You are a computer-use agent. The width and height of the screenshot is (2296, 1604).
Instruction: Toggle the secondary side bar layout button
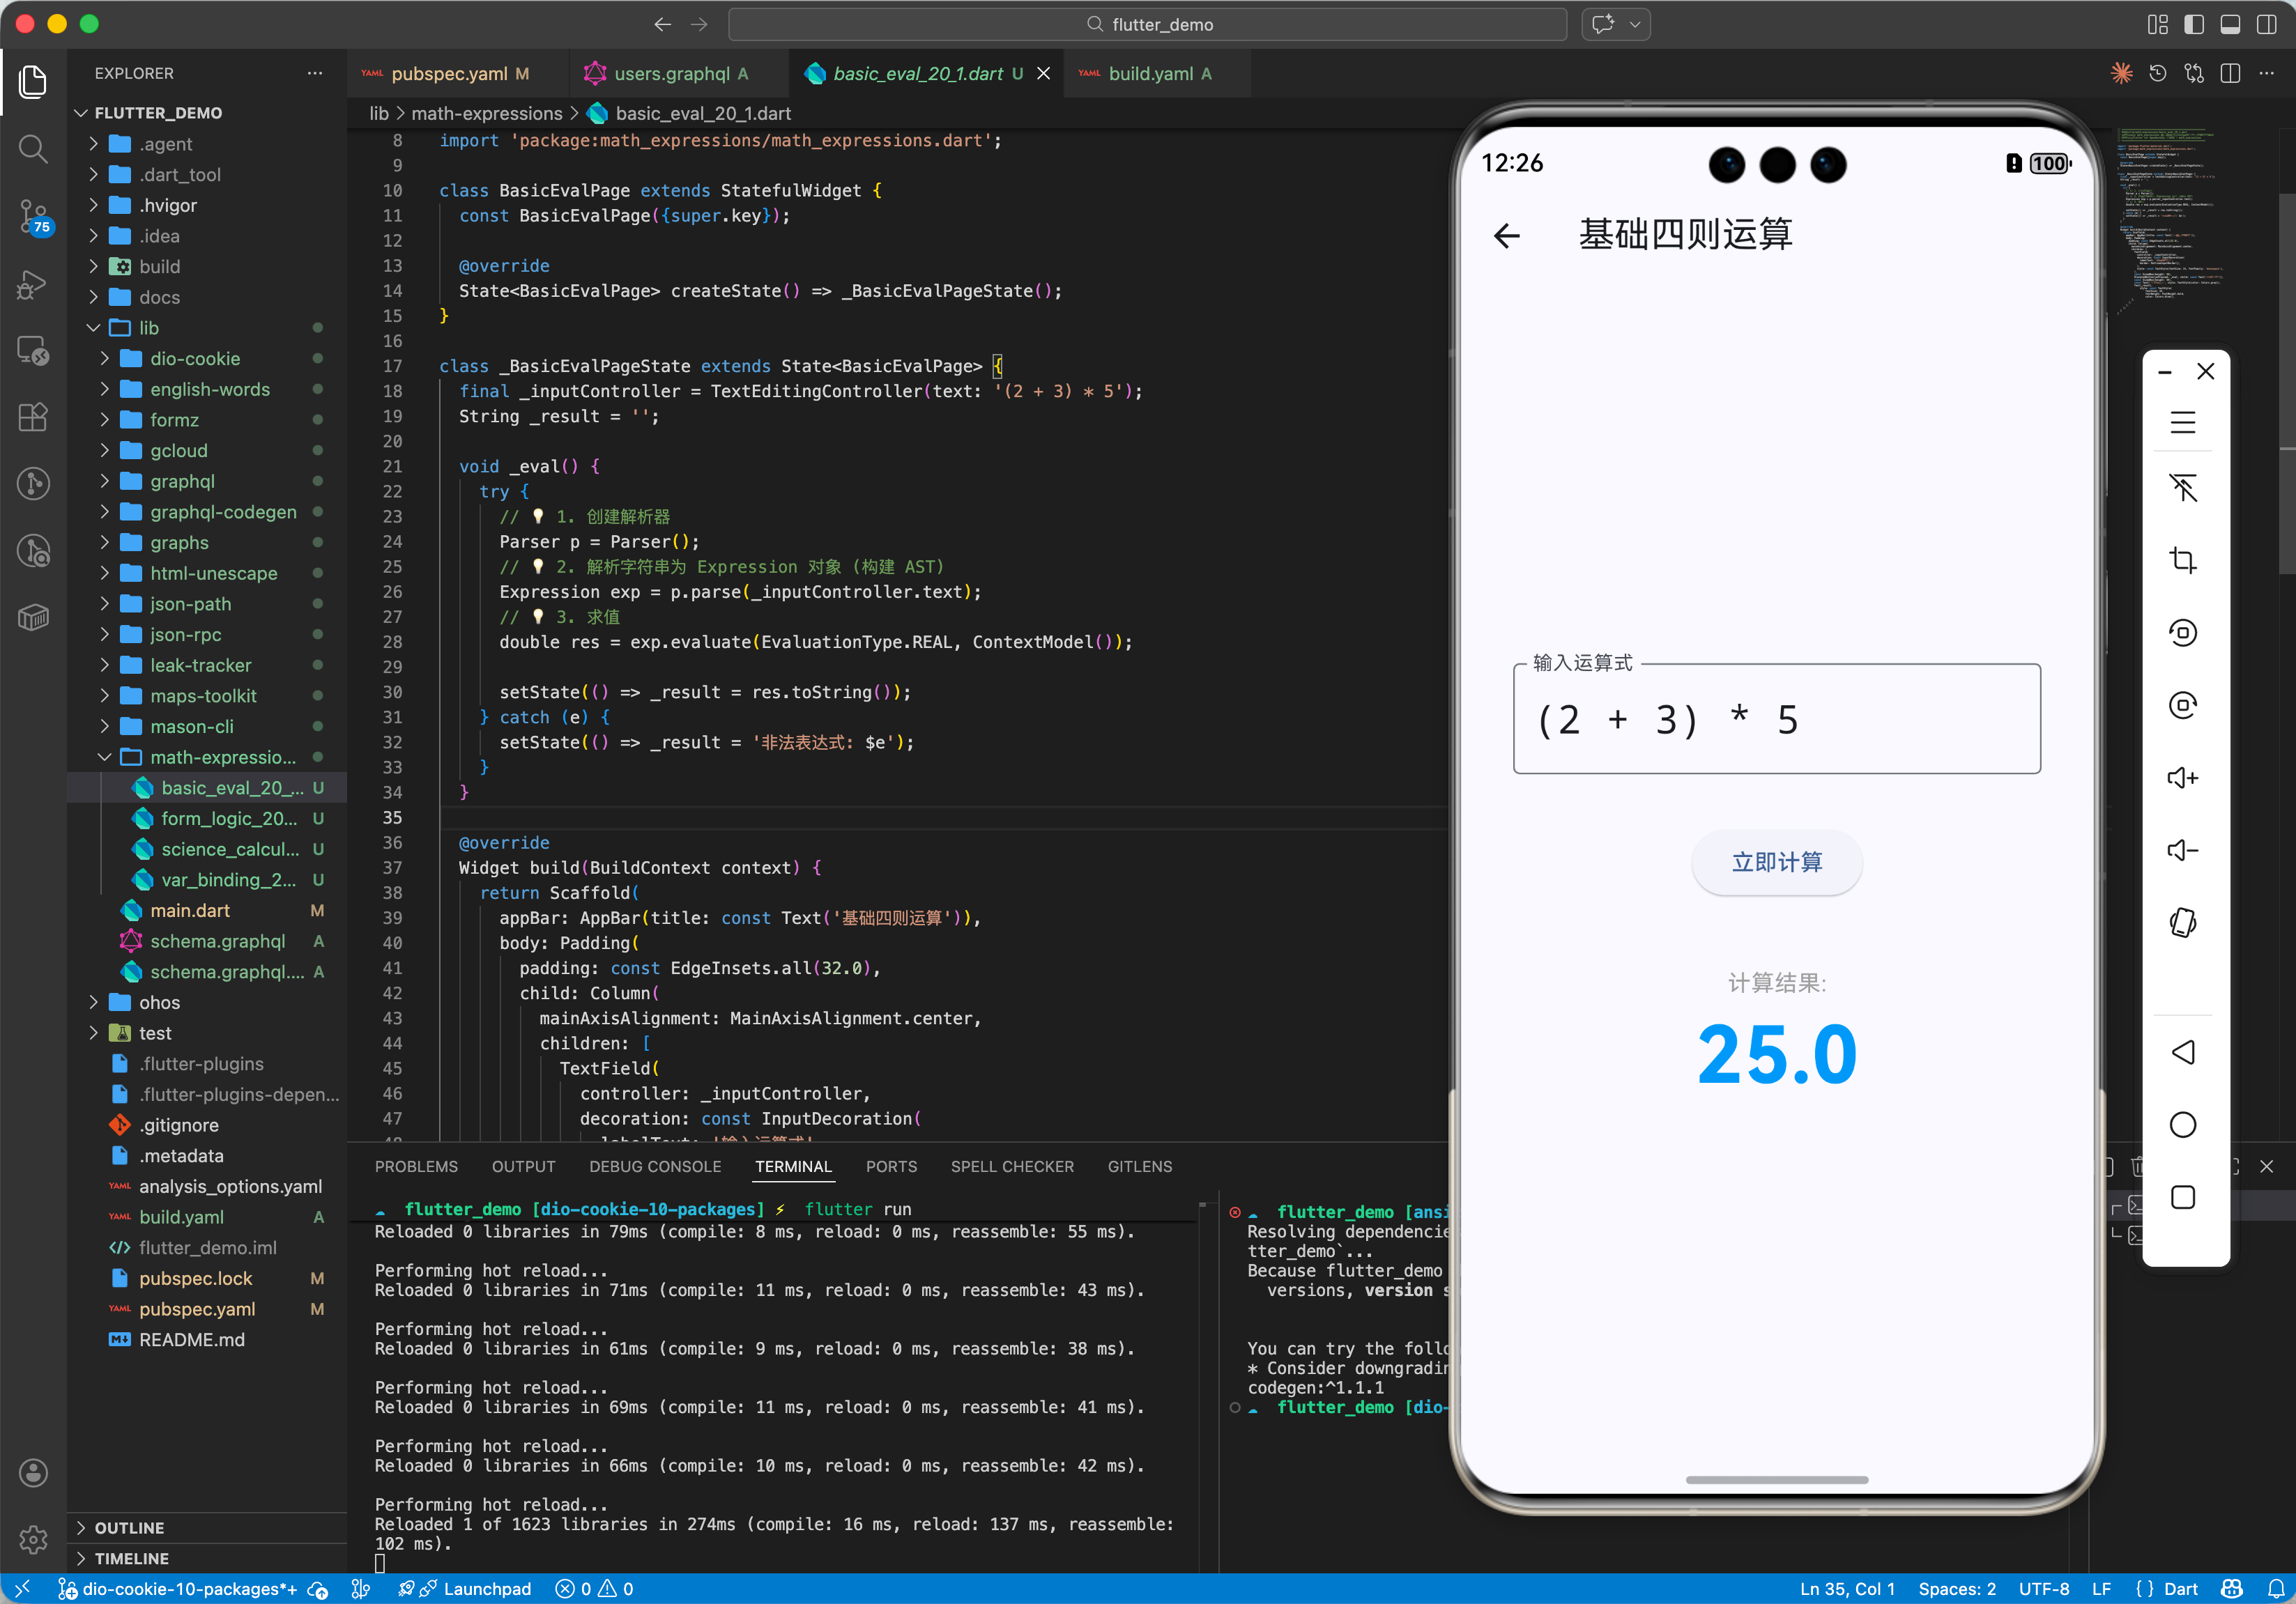point(2266,24)
